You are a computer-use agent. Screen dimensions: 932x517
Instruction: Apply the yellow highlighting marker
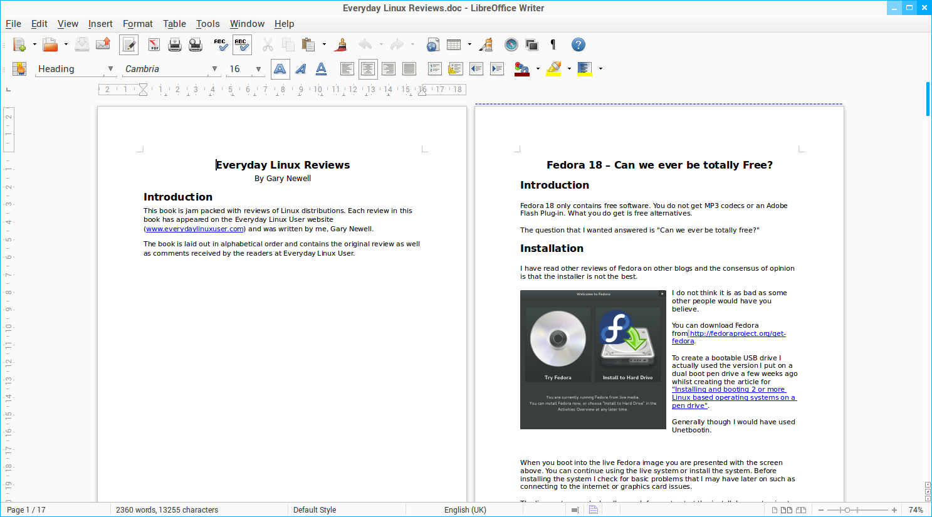tap(554, 69)
